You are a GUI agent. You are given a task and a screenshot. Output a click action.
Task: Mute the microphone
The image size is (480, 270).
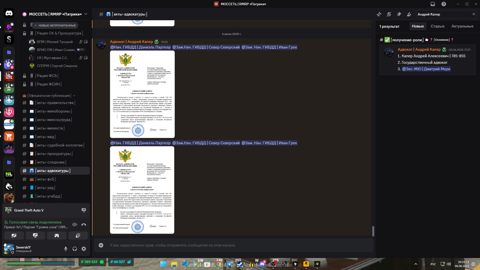point(66,249)
